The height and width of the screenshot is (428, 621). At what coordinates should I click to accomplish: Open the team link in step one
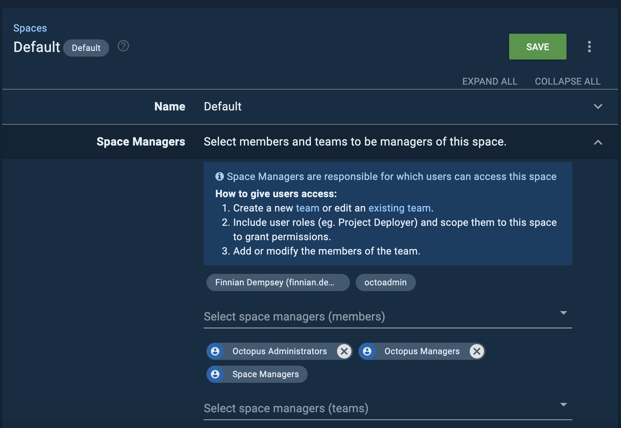(307, 208)
